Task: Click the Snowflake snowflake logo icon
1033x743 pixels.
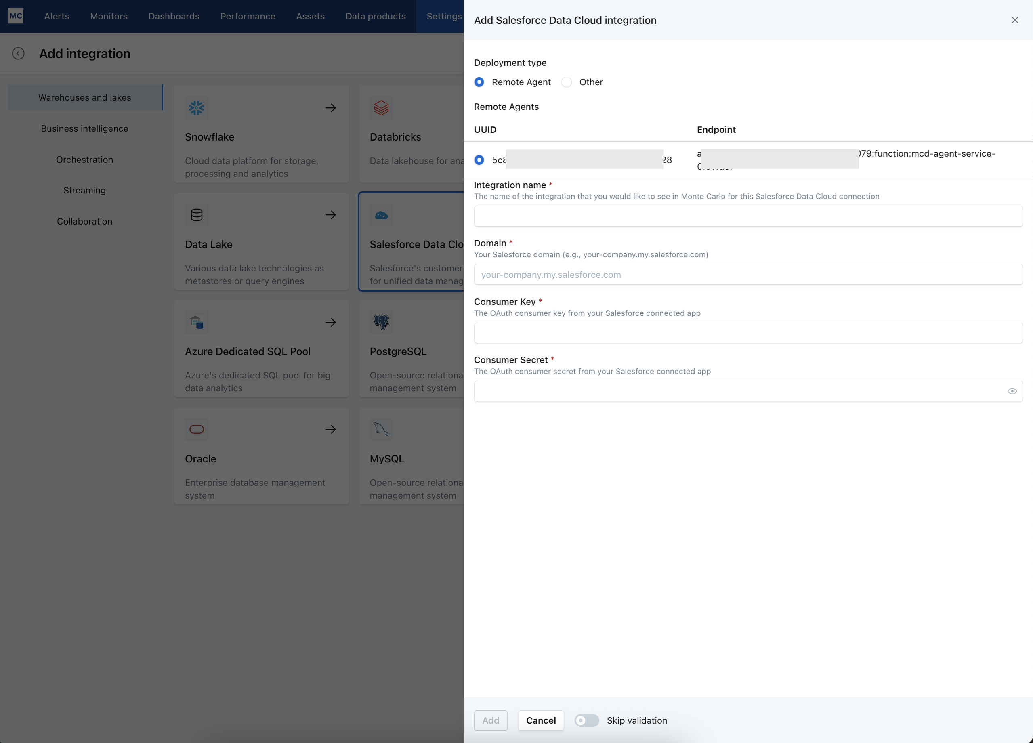Action: click(x=196, y=108)
